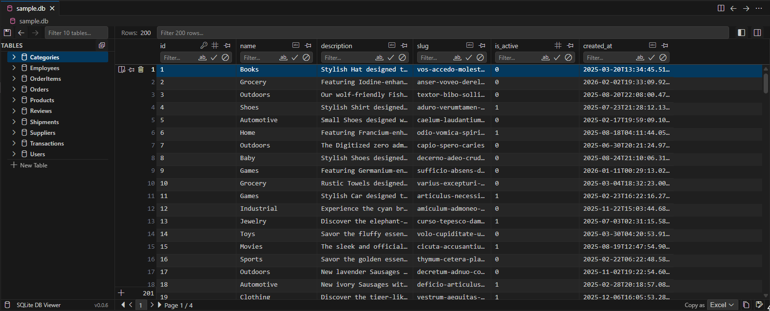This screenshot has height=311, width=770.
Task: Click the split editor icon in tab bar
Action: 721,8
